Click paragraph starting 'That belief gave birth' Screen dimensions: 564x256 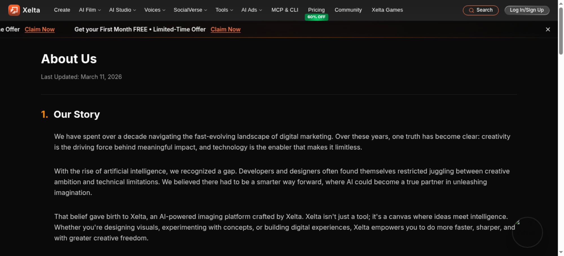pyautogui.click(x=284, y=227)
